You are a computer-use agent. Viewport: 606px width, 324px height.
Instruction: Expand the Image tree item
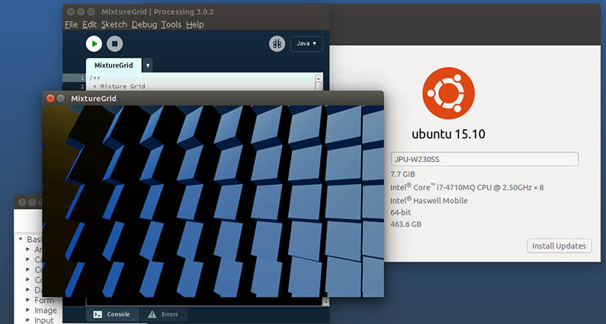pos(28,310)
